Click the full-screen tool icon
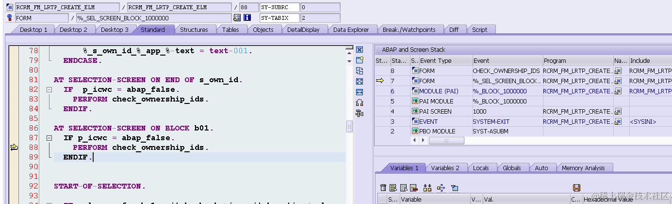The height and width of the screenshot is (204, 672). point(360,81)
